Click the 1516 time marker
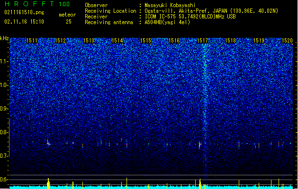 174,41
